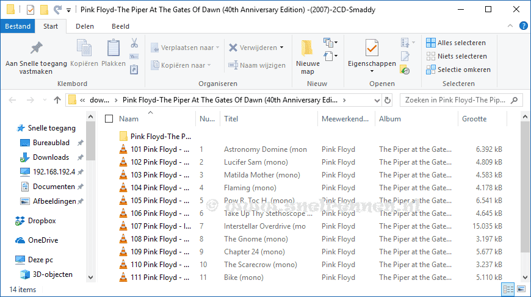This screenshot has width=531, height=297.
Task: Open 3D-objecten in navigation pane
Action: click(x=46, y=274)
